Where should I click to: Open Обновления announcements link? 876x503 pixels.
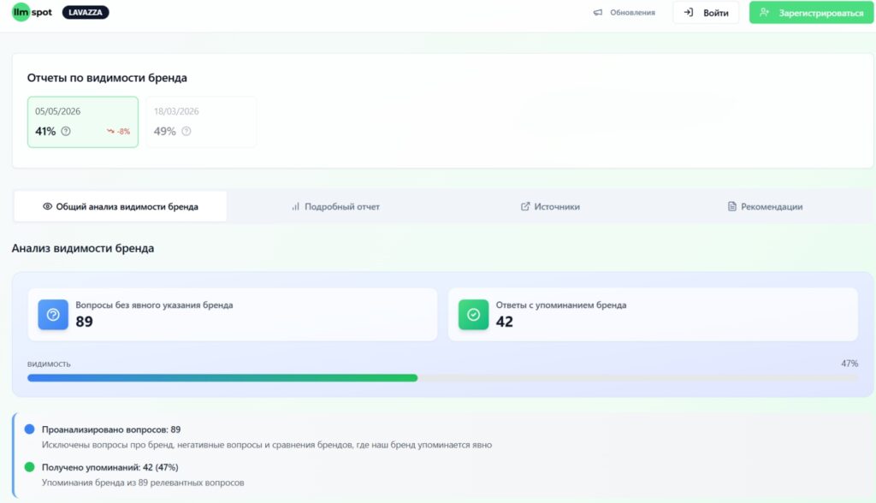[624, 12]
